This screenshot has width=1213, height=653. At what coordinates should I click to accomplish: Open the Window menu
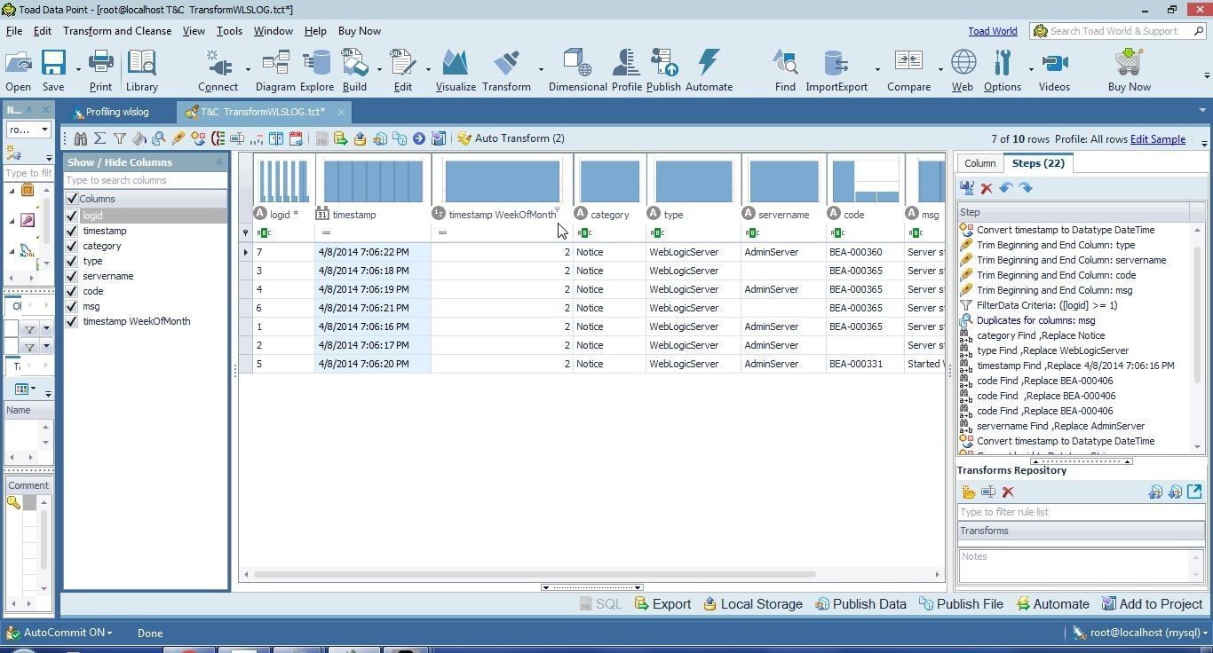click(x=273, y=31)
